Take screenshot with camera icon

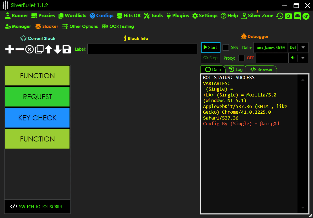[x=288, y=16]
